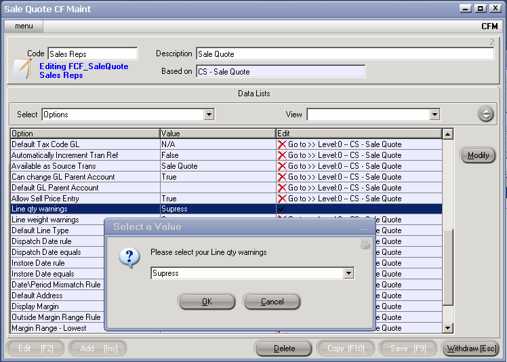This screenshot has width=507, height=362.
Task: Click red X on Can change GL Parent Account row
Action: pyautogui.click(x=282, y=177)
